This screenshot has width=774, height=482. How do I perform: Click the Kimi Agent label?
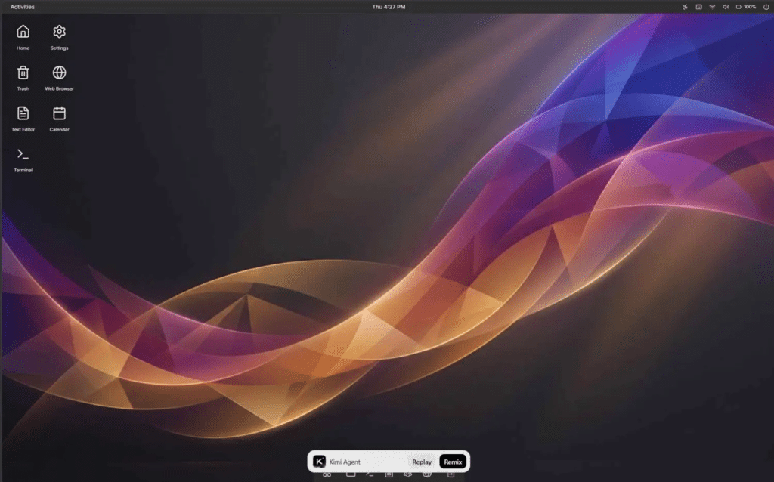pyautogui.click(x=345, y=462)
